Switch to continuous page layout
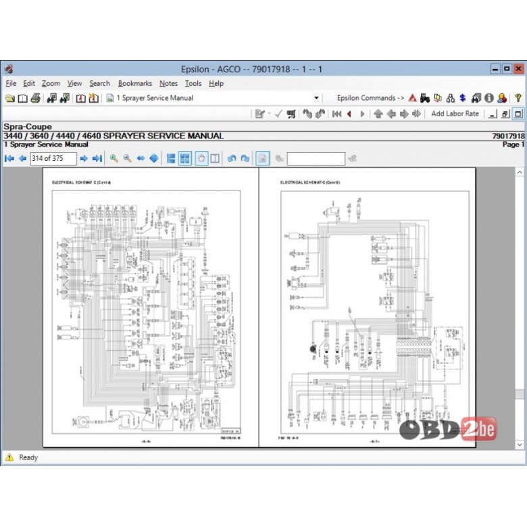The width and height of the screenshot is (527, 527). [x=171, y=158]
